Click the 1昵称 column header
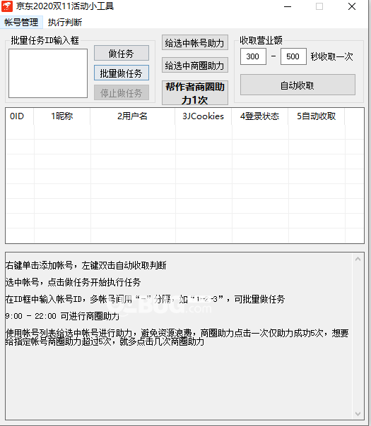 pyautogui.click(x=62, y=116)
